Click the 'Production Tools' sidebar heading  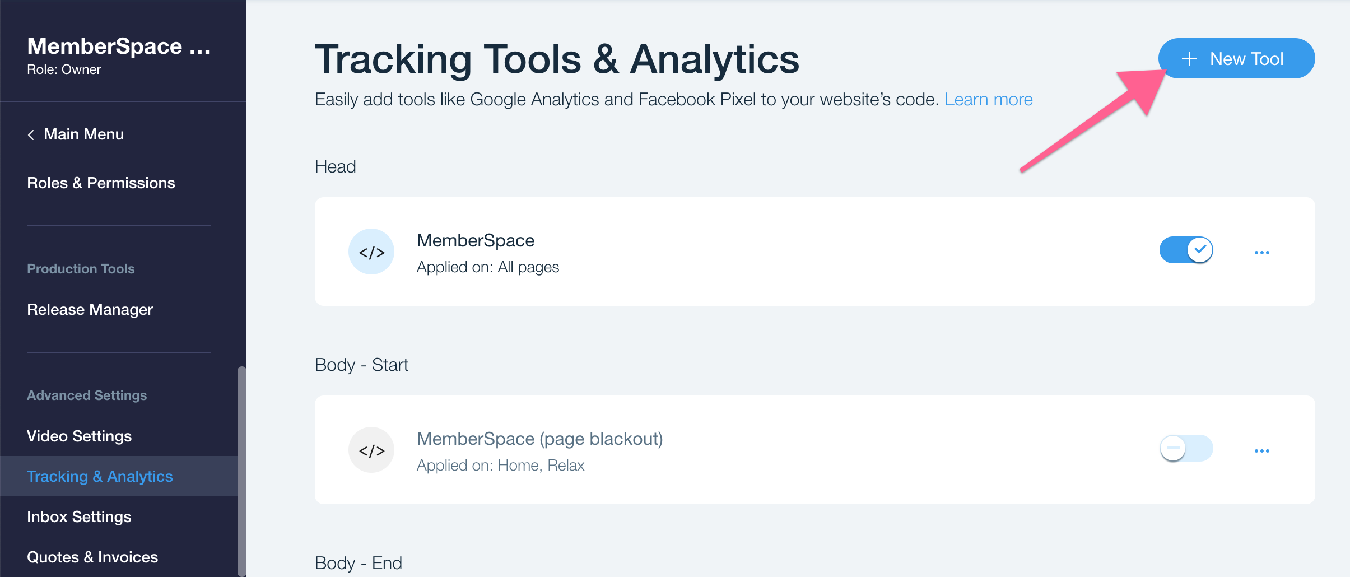tap(81, 269)
